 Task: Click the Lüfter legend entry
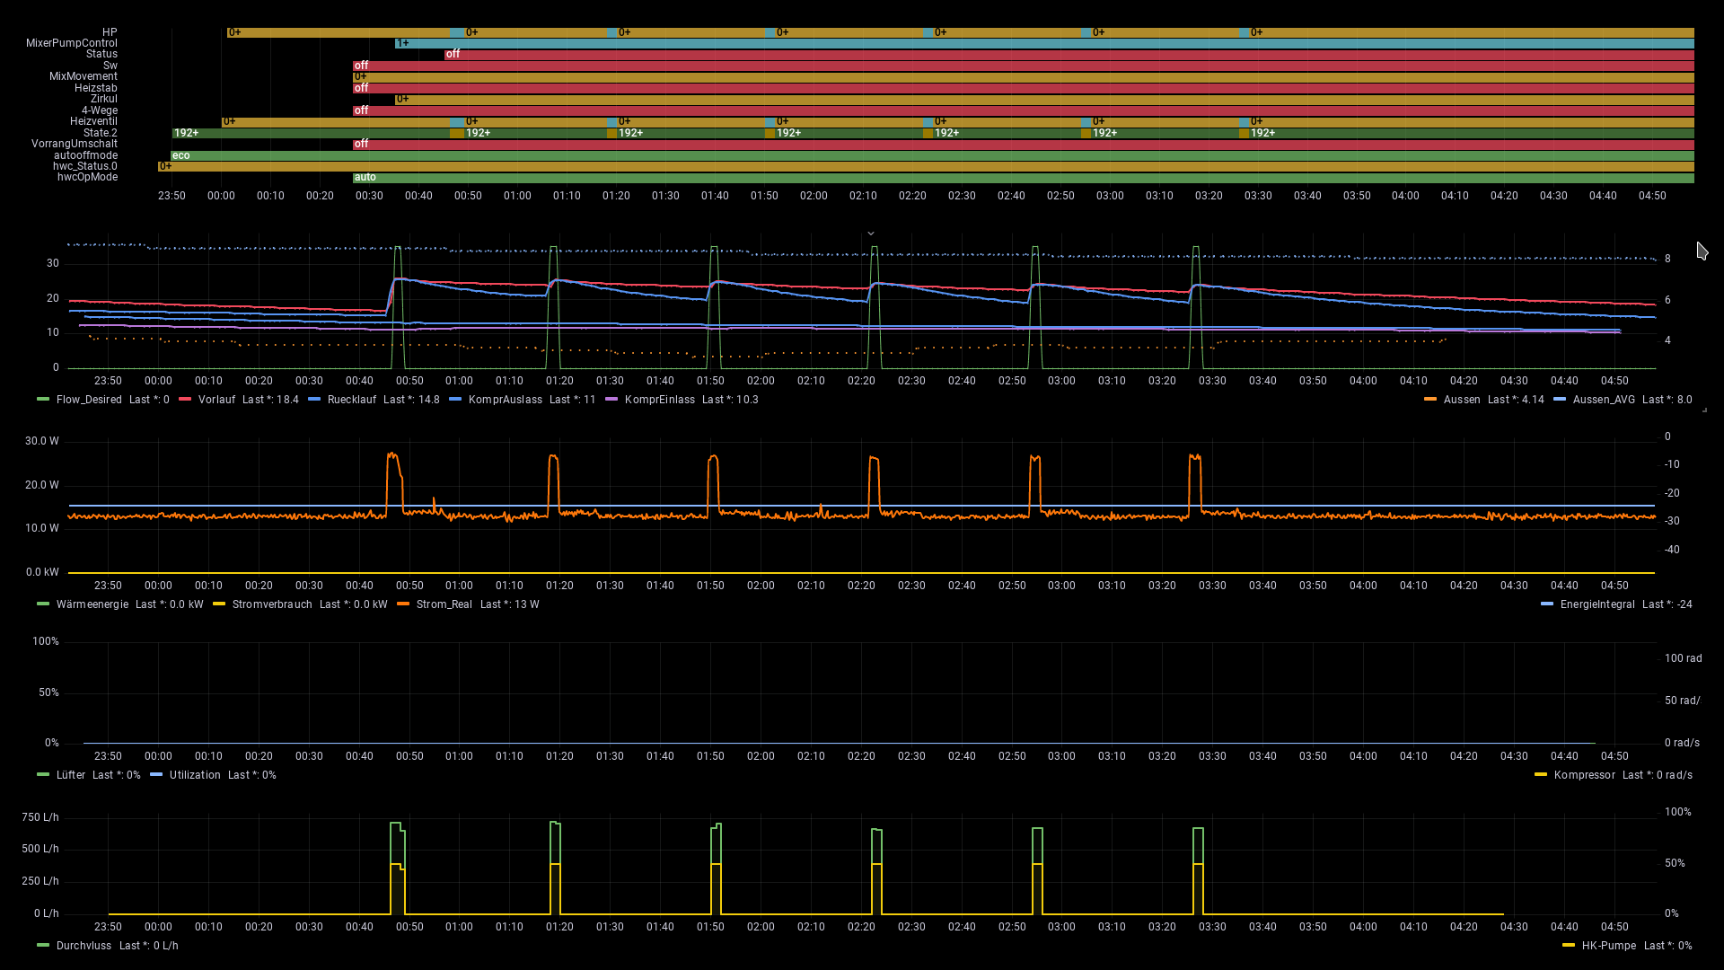pos(71,775)
